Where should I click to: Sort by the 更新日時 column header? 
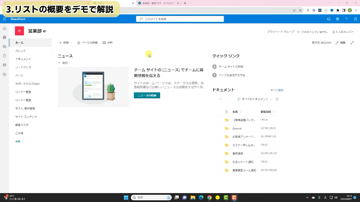[267, 112]
